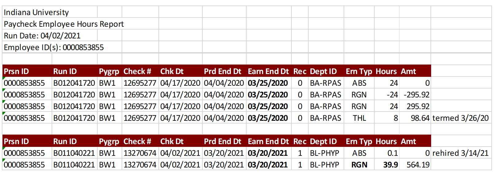Image resolution: width=495 pixels, height=173 pixels.
Task: Select the BL-PHYP cell in ABS row
Action: [326, 153]
